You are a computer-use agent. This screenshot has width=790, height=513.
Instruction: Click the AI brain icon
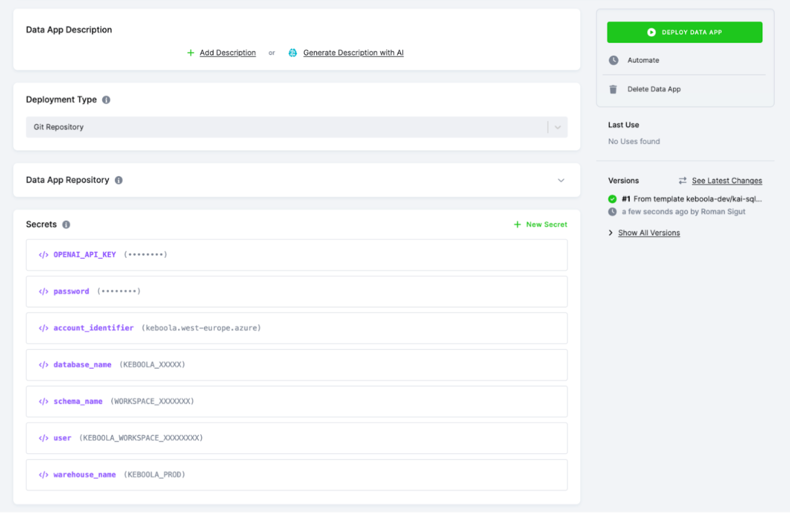pos(293,53)
